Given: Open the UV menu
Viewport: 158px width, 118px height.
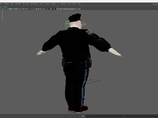Looking at the screenshot, I should [58, 4].
